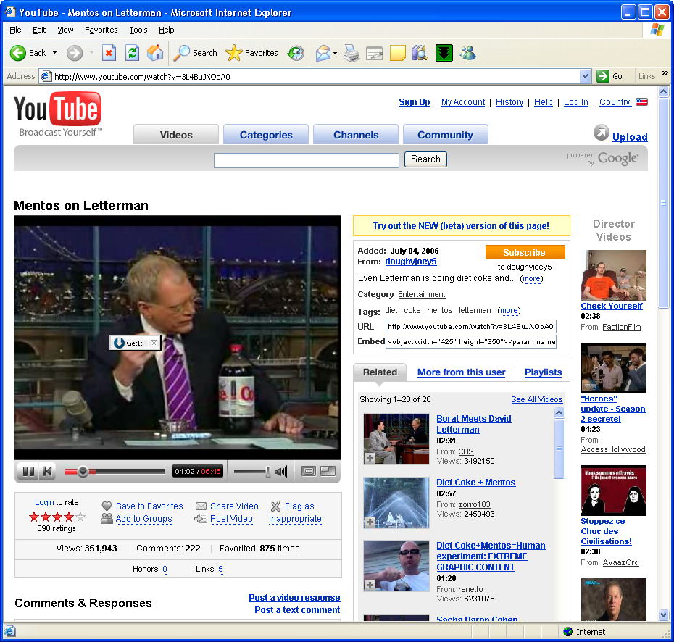
Task: Click the Go button next to address bar
Action: coord(610,77)
